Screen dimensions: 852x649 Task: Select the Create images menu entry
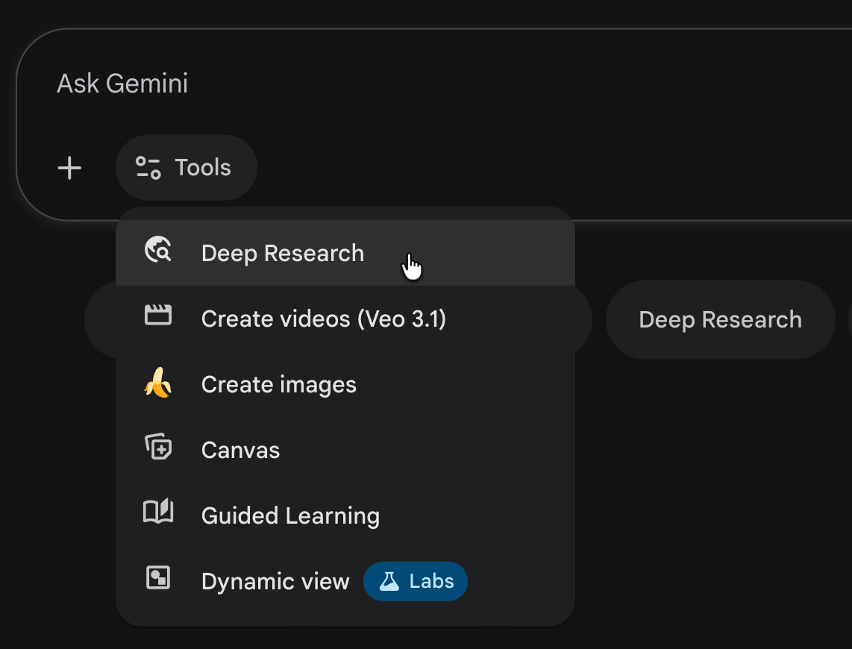[345, 384]
